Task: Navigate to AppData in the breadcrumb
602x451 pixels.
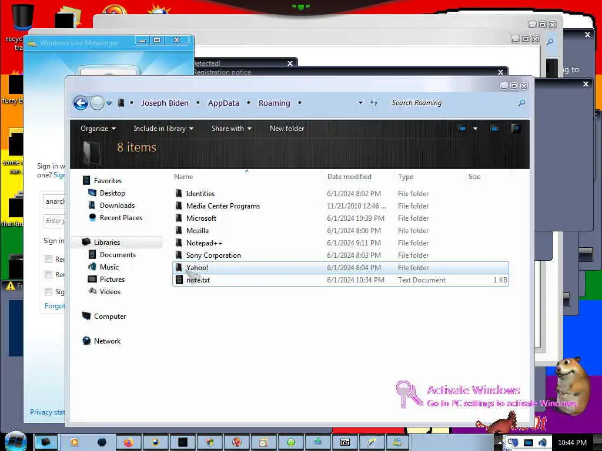Action: coord(223,103)
